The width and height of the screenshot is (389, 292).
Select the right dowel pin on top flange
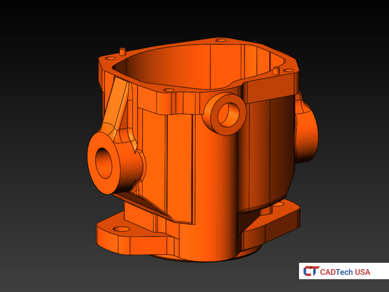[x=276, y=70]
